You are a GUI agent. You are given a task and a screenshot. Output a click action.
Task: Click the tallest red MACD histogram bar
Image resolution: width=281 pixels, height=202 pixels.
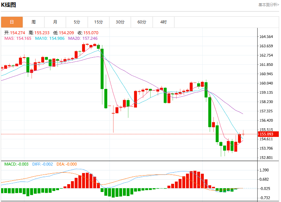click(195, 179)
